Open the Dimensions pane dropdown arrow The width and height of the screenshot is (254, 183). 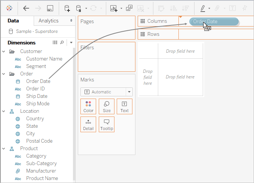tap(71, 43)
